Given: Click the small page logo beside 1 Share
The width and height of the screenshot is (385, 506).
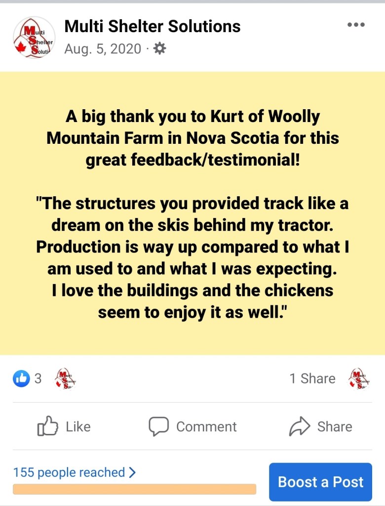Looking at the screenshot, I should 359,379.
